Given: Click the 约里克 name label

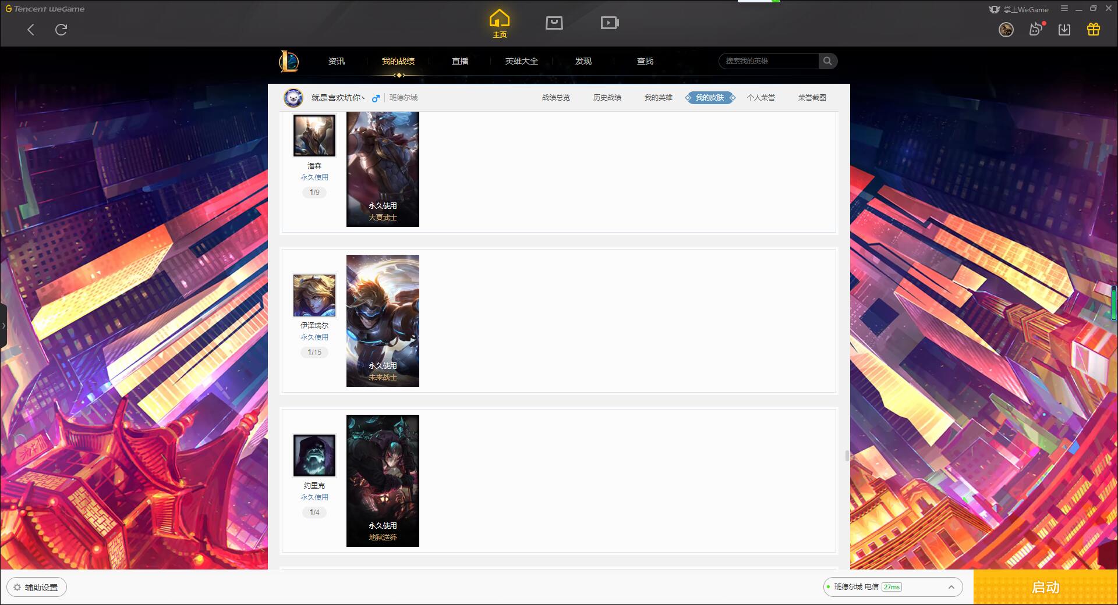Looking at the screenshot, I should pos(314,486).
